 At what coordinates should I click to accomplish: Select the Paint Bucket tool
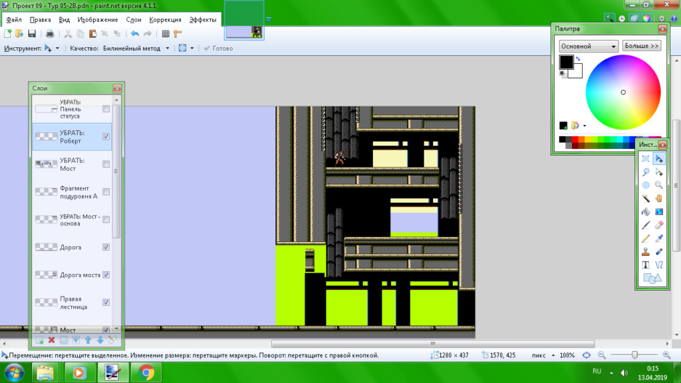[x=645, y=212]
